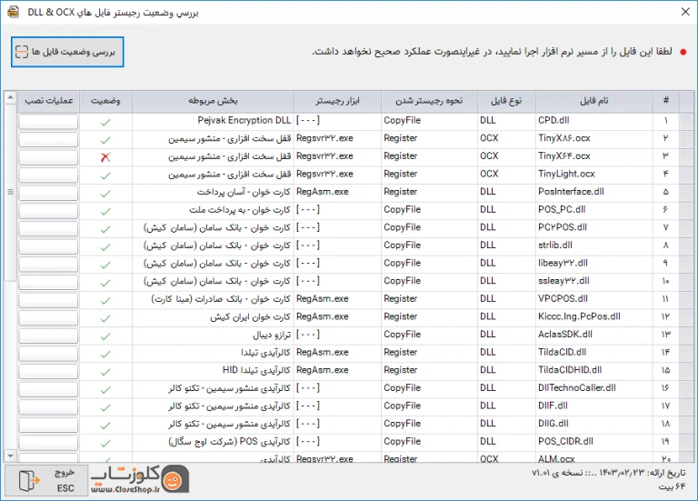Click the red X status icon for TinyX64.ocx
The height and width of the screenshot is (501, 698).
point(105,156)
